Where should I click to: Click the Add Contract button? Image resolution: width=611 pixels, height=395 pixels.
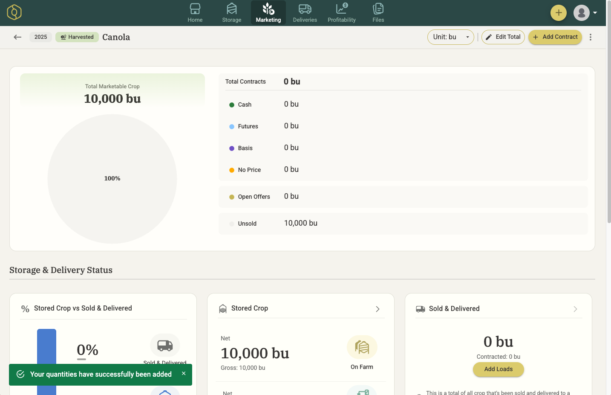point(555,37)
